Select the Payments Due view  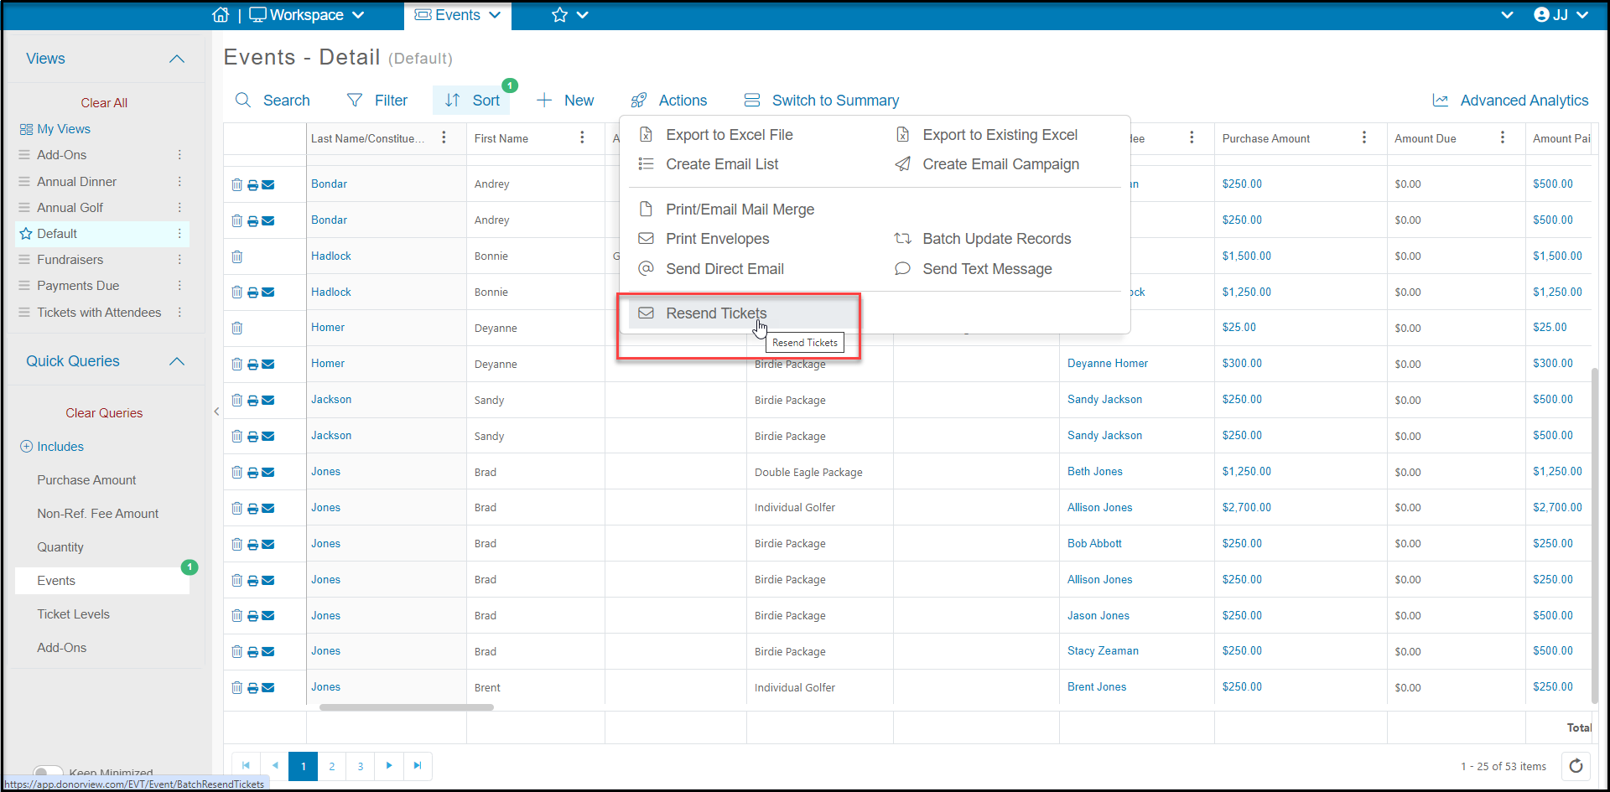click(78, 286)
